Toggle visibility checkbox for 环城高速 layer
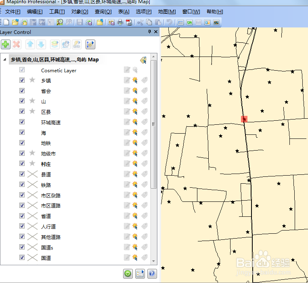The image size is (308, 283). 22,122
